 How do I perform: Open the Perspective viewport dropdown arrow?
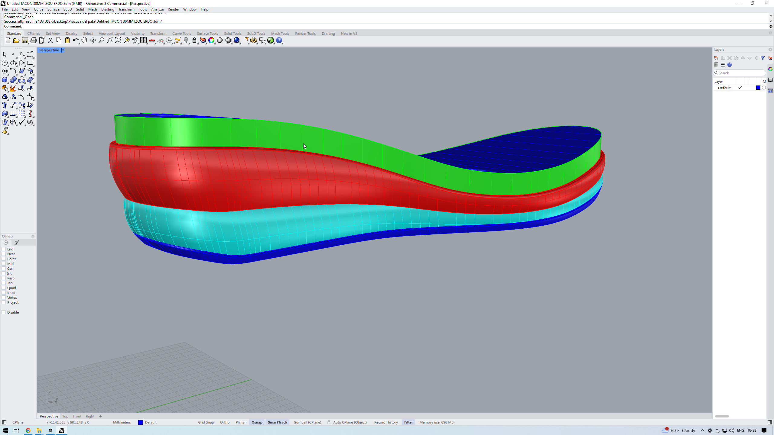point(63,50)
